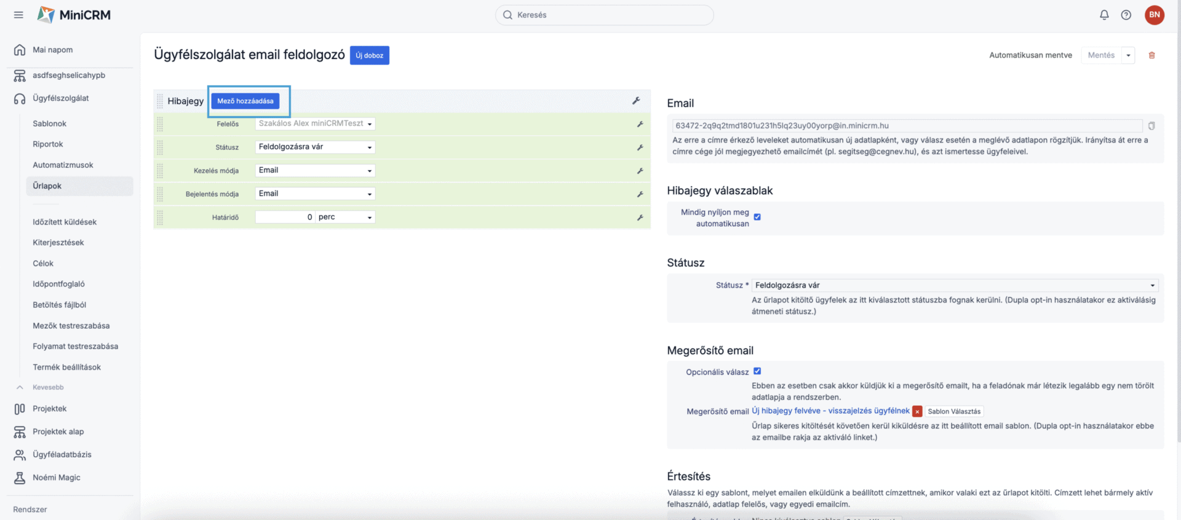Expand the Határidő 'perc' unit dropdown
1181x520 pixels.
click(345, 218)
